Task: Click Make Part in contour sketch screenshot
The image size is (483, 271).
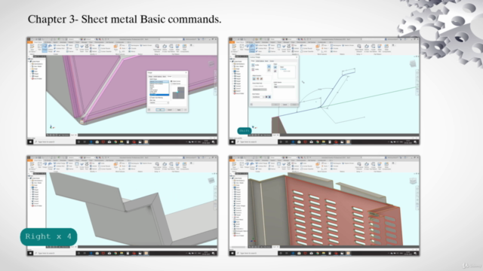Action: pos(380,47)
